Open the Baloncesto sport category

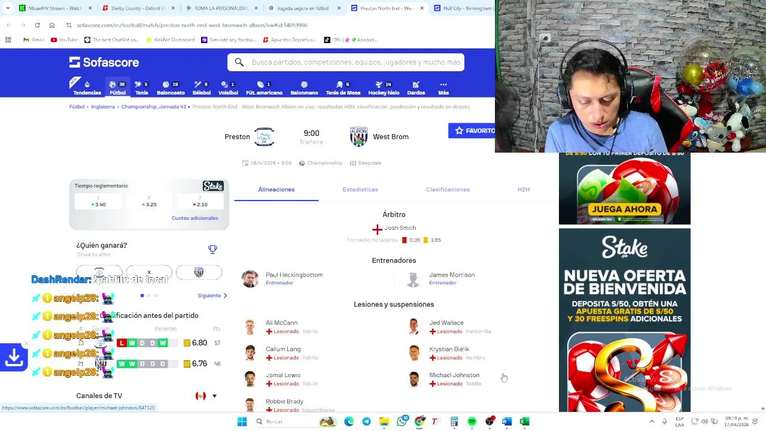[x=171, y=88]
